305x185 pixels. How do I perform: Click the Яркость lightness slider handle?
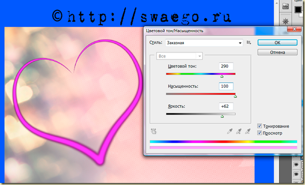point(222,116)
